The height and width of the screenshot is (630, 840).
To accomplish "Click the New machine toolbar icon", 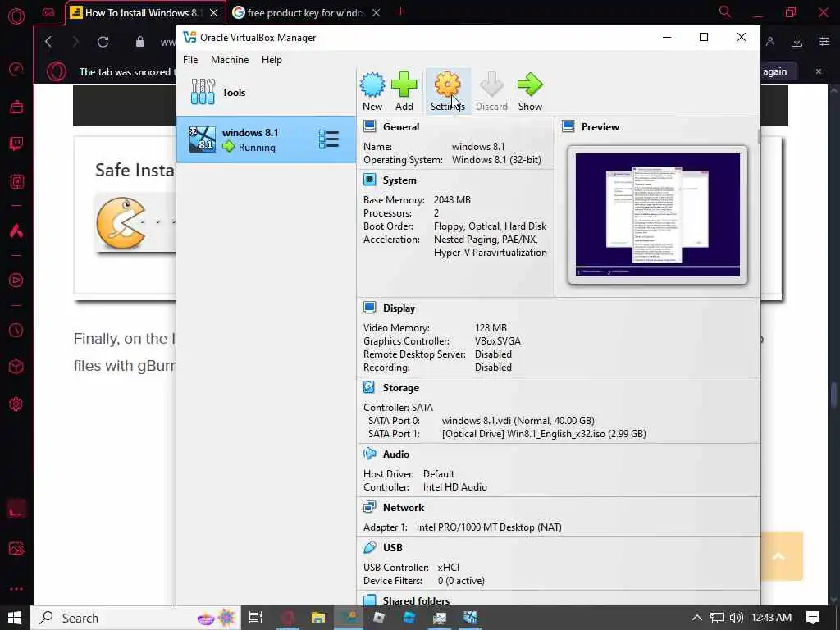I will 372,91.
